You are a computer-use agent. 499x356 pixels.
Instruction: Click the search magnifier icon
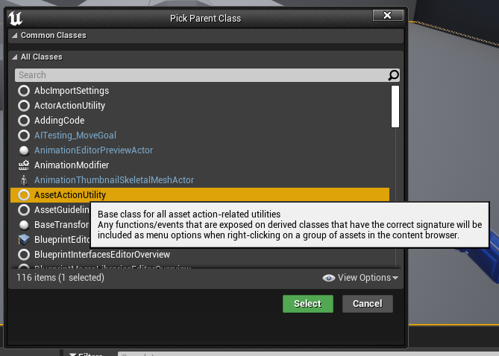coord(393,75)
